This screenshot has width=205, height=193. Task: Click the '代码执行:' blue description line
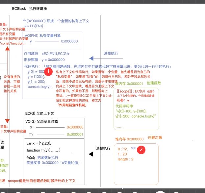point(98,66)
